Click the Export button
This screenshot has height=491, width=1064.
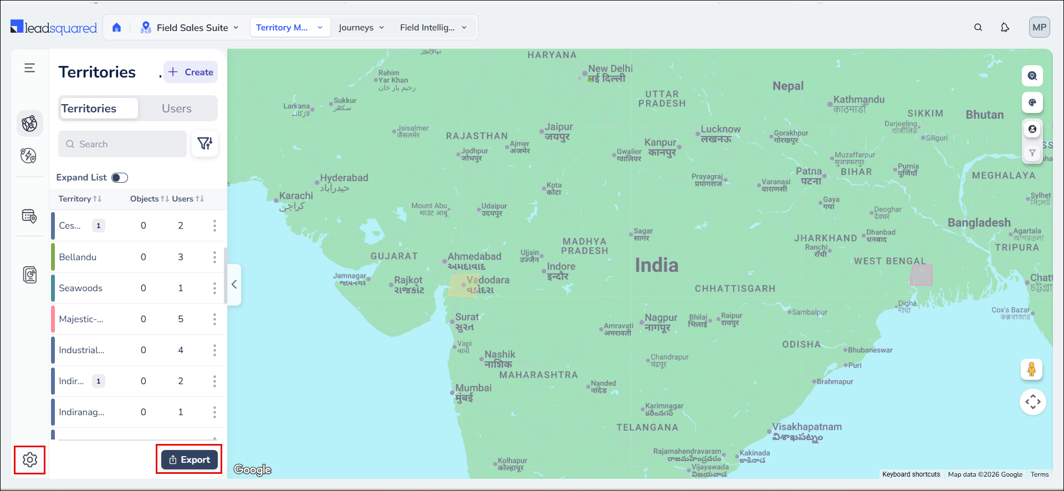pos(190,459)
